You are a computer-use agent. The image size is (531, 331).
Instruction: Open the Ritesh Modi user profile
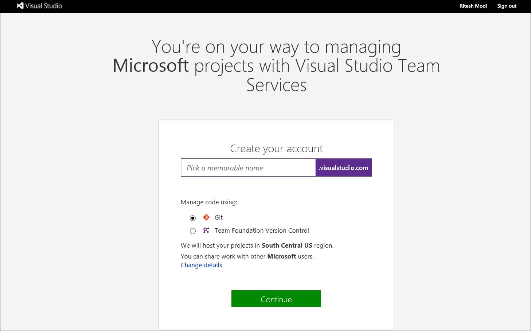[x=473, y=6]
